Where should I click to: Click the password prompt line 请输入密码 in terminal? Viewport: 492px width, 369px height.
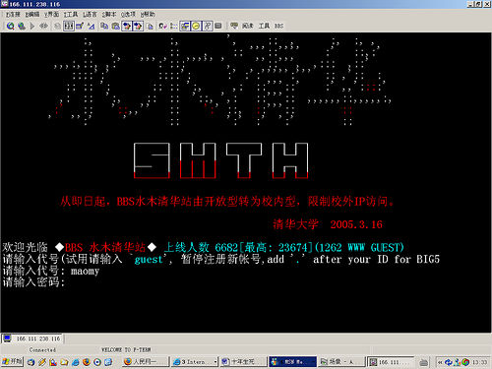coord(33,282)
